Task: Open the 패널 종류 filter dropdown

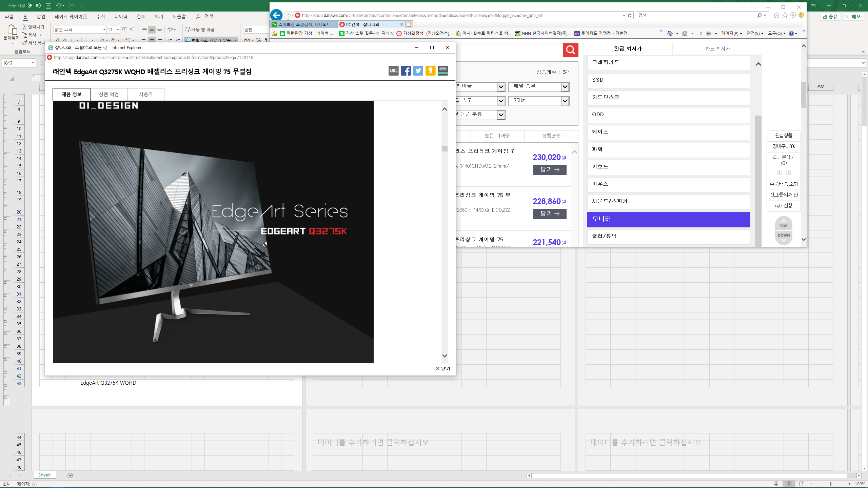Action: click(x=539, y=87)
